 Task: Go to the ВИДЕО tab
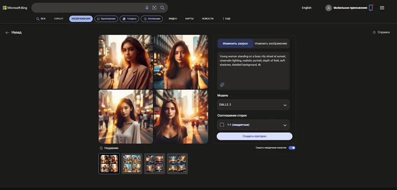[173, 18]
